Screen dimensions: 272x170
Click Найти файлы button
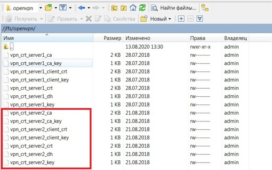click(173, 8)
